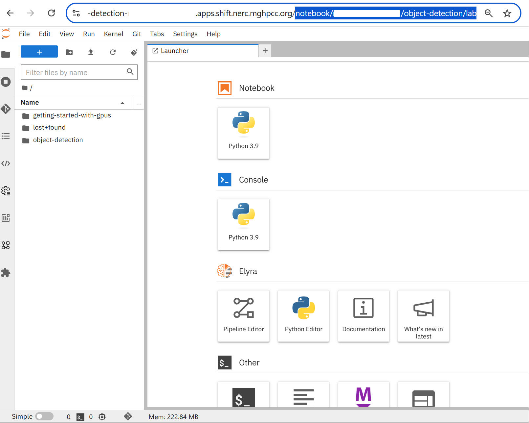Refresh the file browser list

pyautogui.click(x=113, y=52)
